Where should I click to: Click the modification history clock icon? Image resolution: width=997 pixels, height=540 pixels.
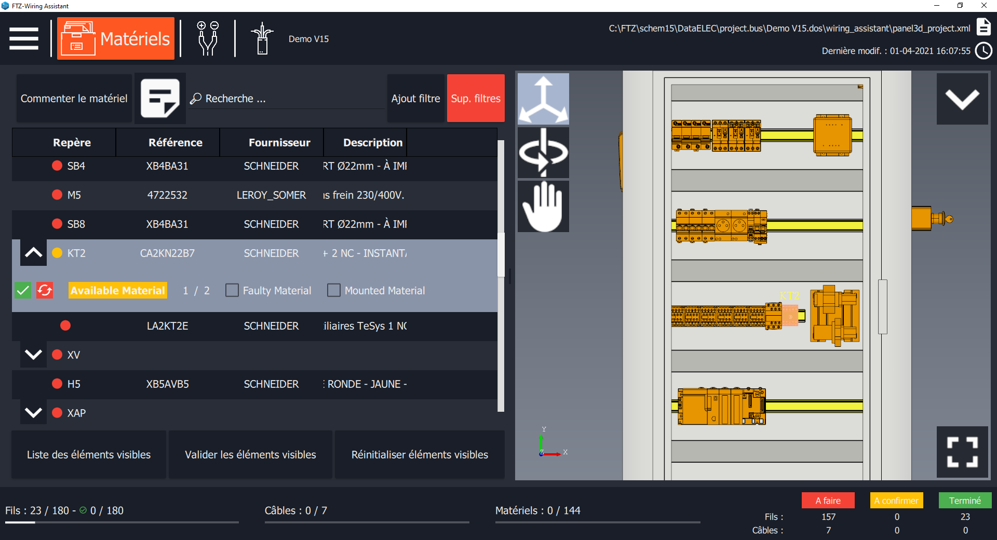983,51
